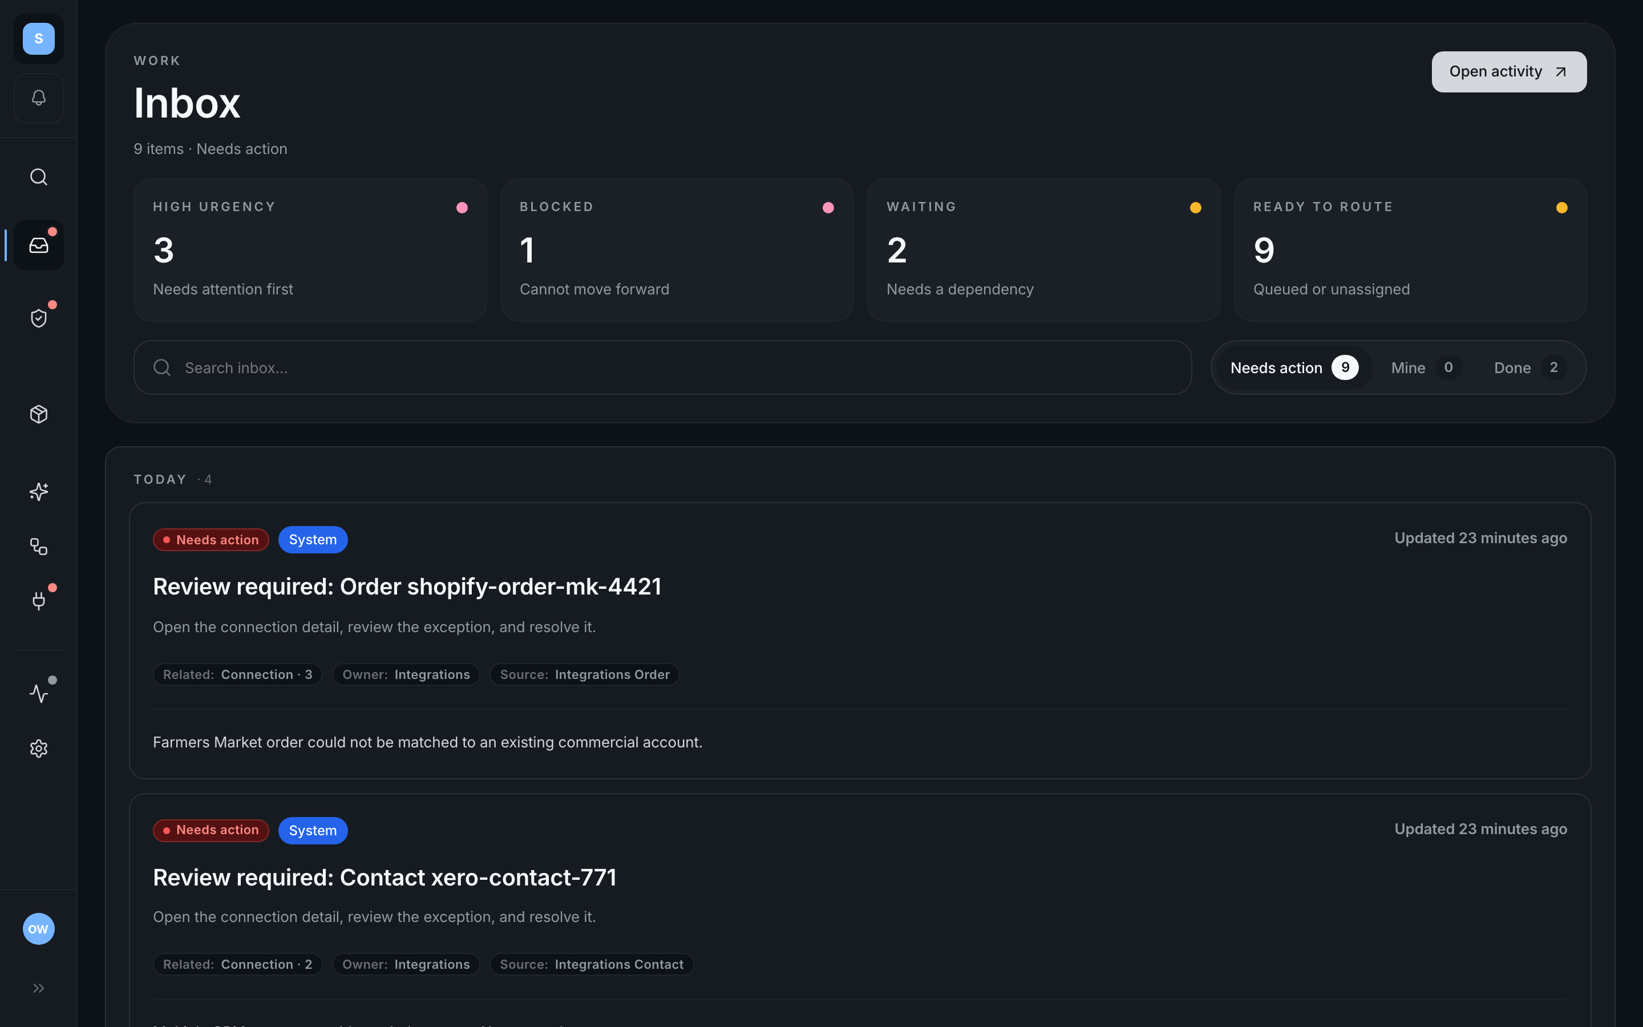This screenshot has height=1027, width=1643.
Task: Open Review required: Contact xero-contact-771
Action: point(385,877)
